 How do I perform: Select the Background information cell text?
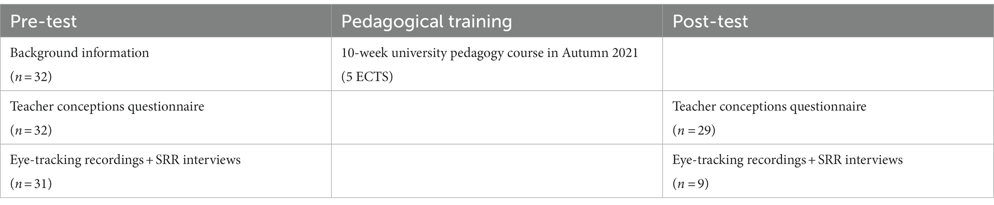click(79, 52)
